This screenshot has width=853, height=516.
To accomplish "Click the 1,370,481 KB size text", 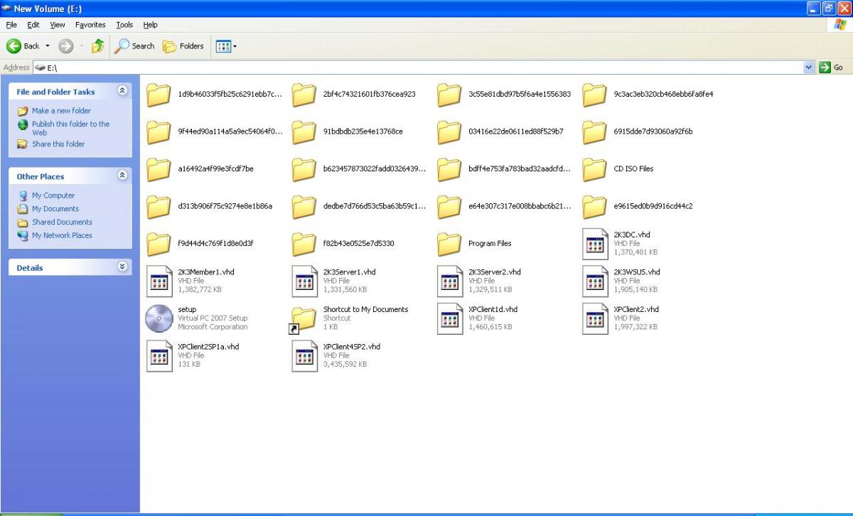I will point(635,252).
